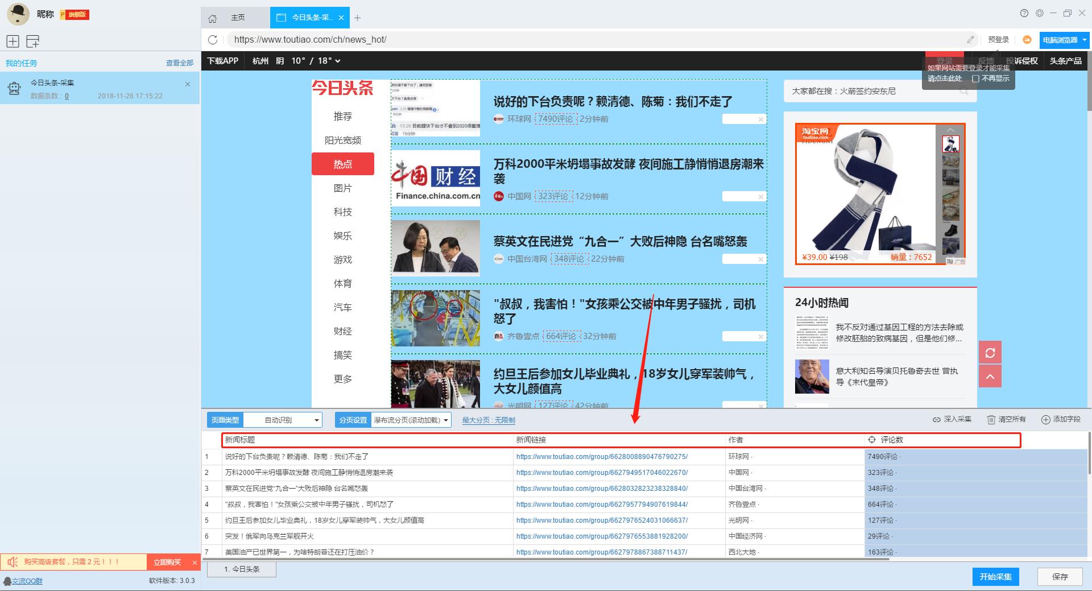Click the 大家都在搜 search box
Image resolution: width=1092 pixels, height=591 pixels.
(x=880, y=91)
